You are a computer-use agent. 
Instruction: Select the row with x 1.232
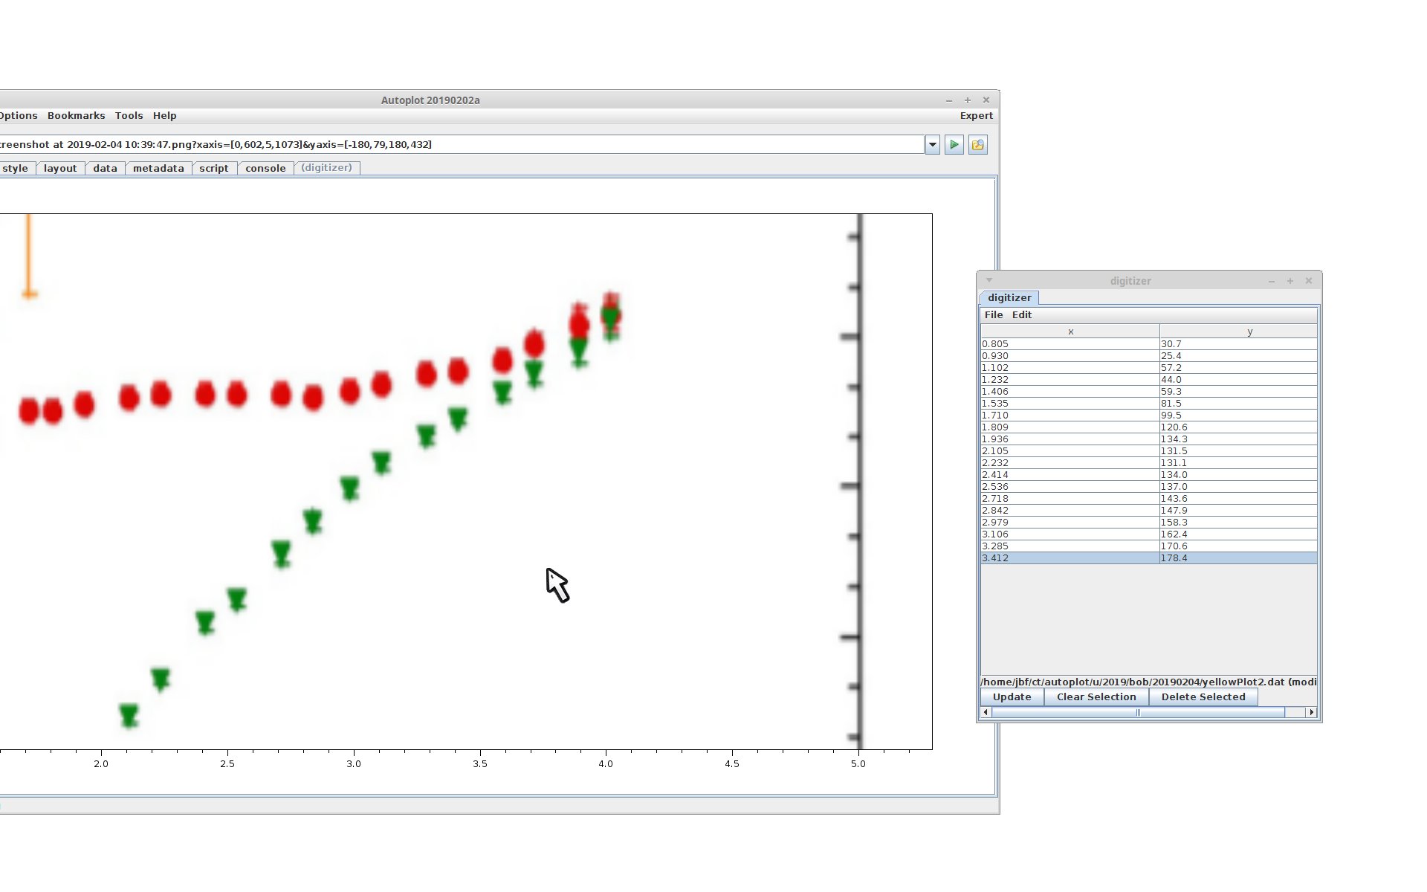point(1149,380)
